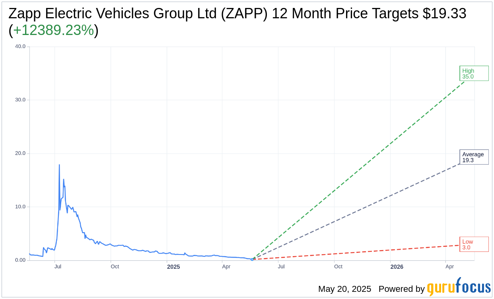Select the Average 19.3 target label
The height and width of the screenshot is (299, 494).
coord(474,157)
